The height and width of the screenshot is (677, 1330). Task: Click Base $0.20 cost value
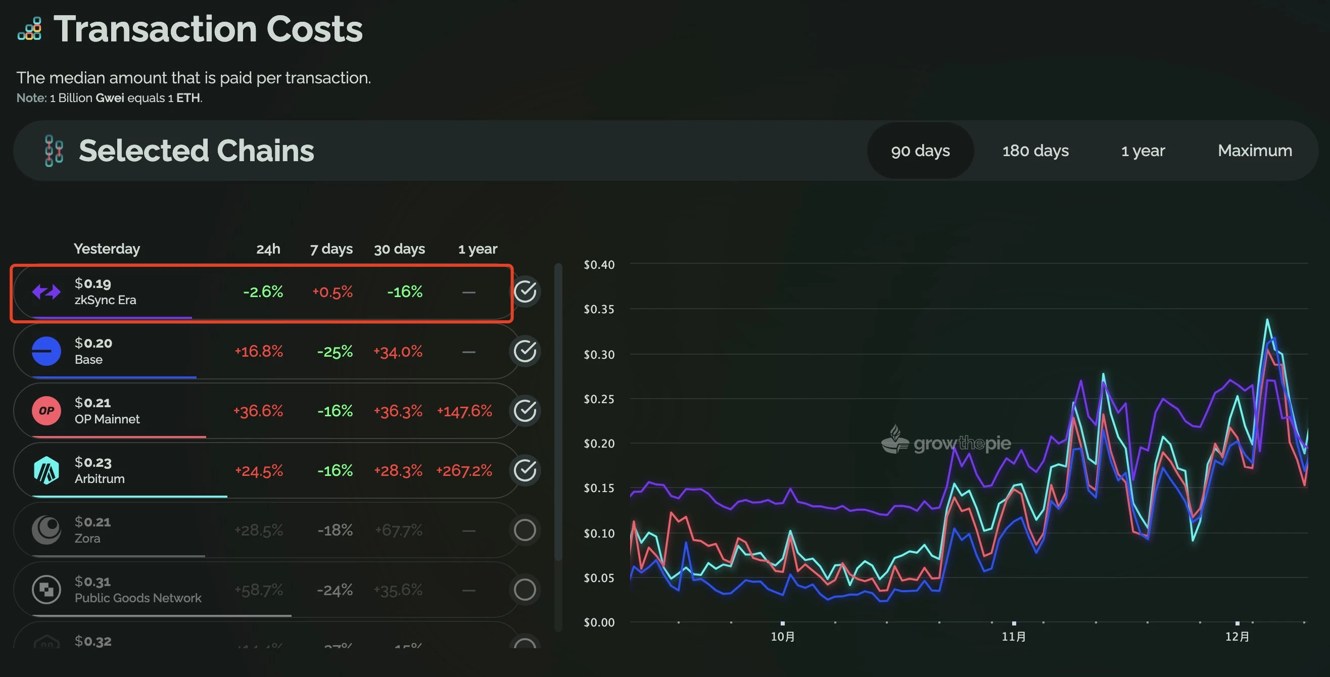[93, 343]
